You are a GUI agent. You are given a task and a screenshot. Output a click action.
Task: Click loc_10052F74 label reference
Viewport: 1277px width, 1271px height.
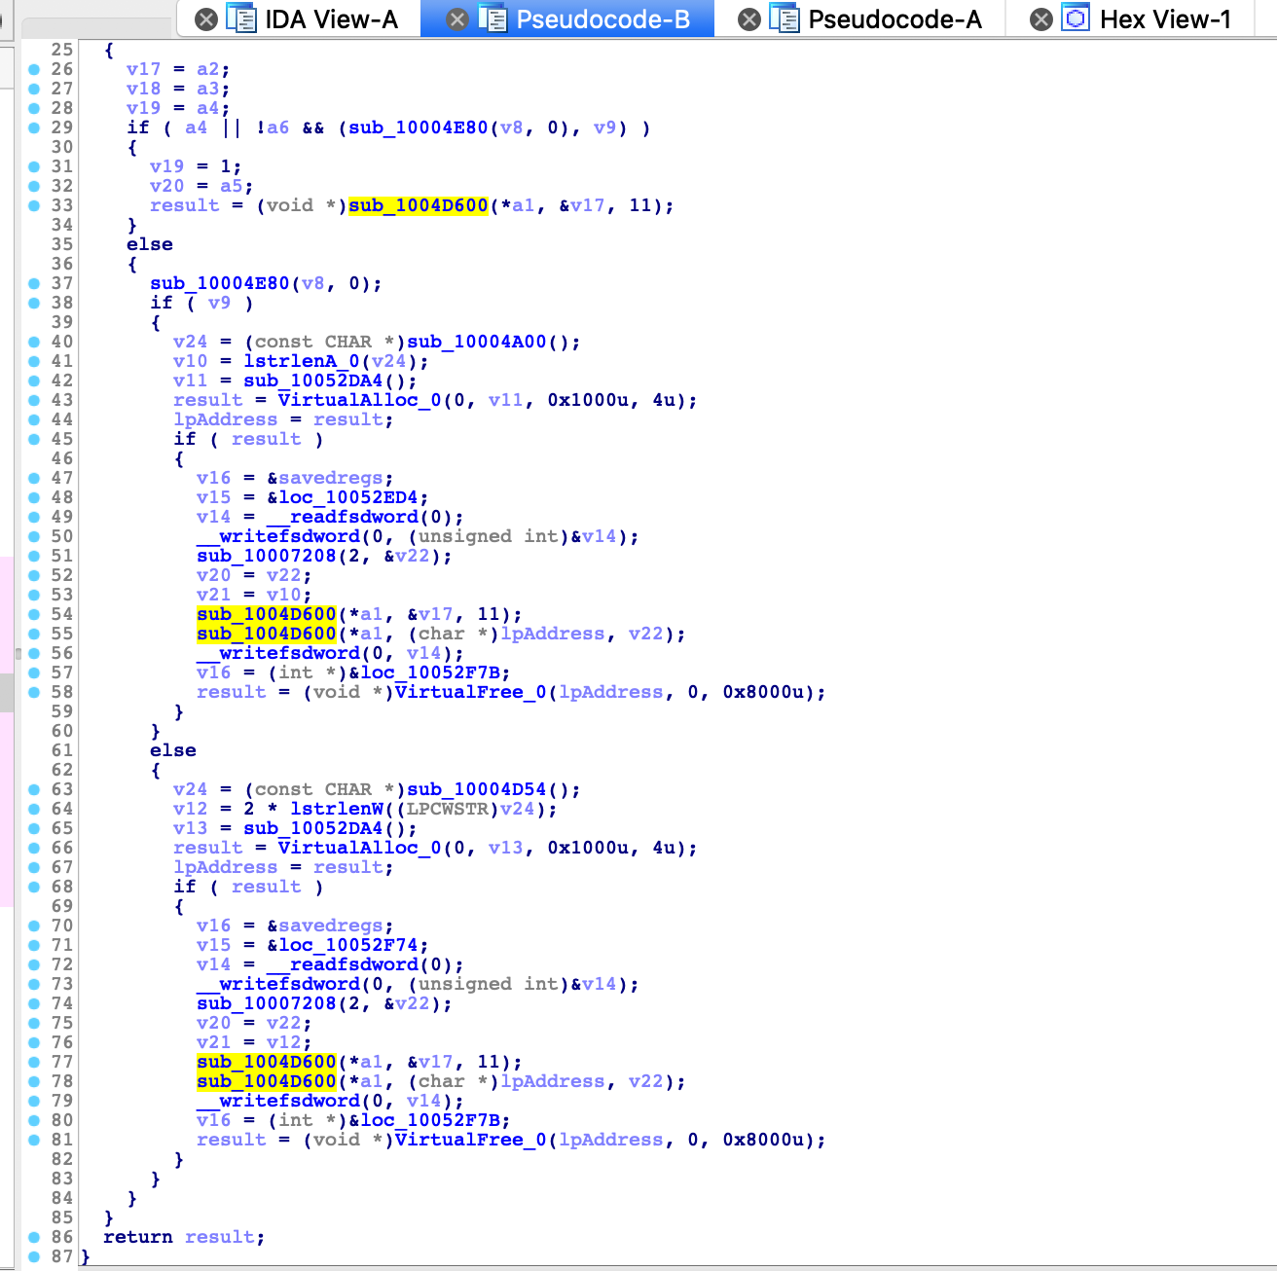348,945
